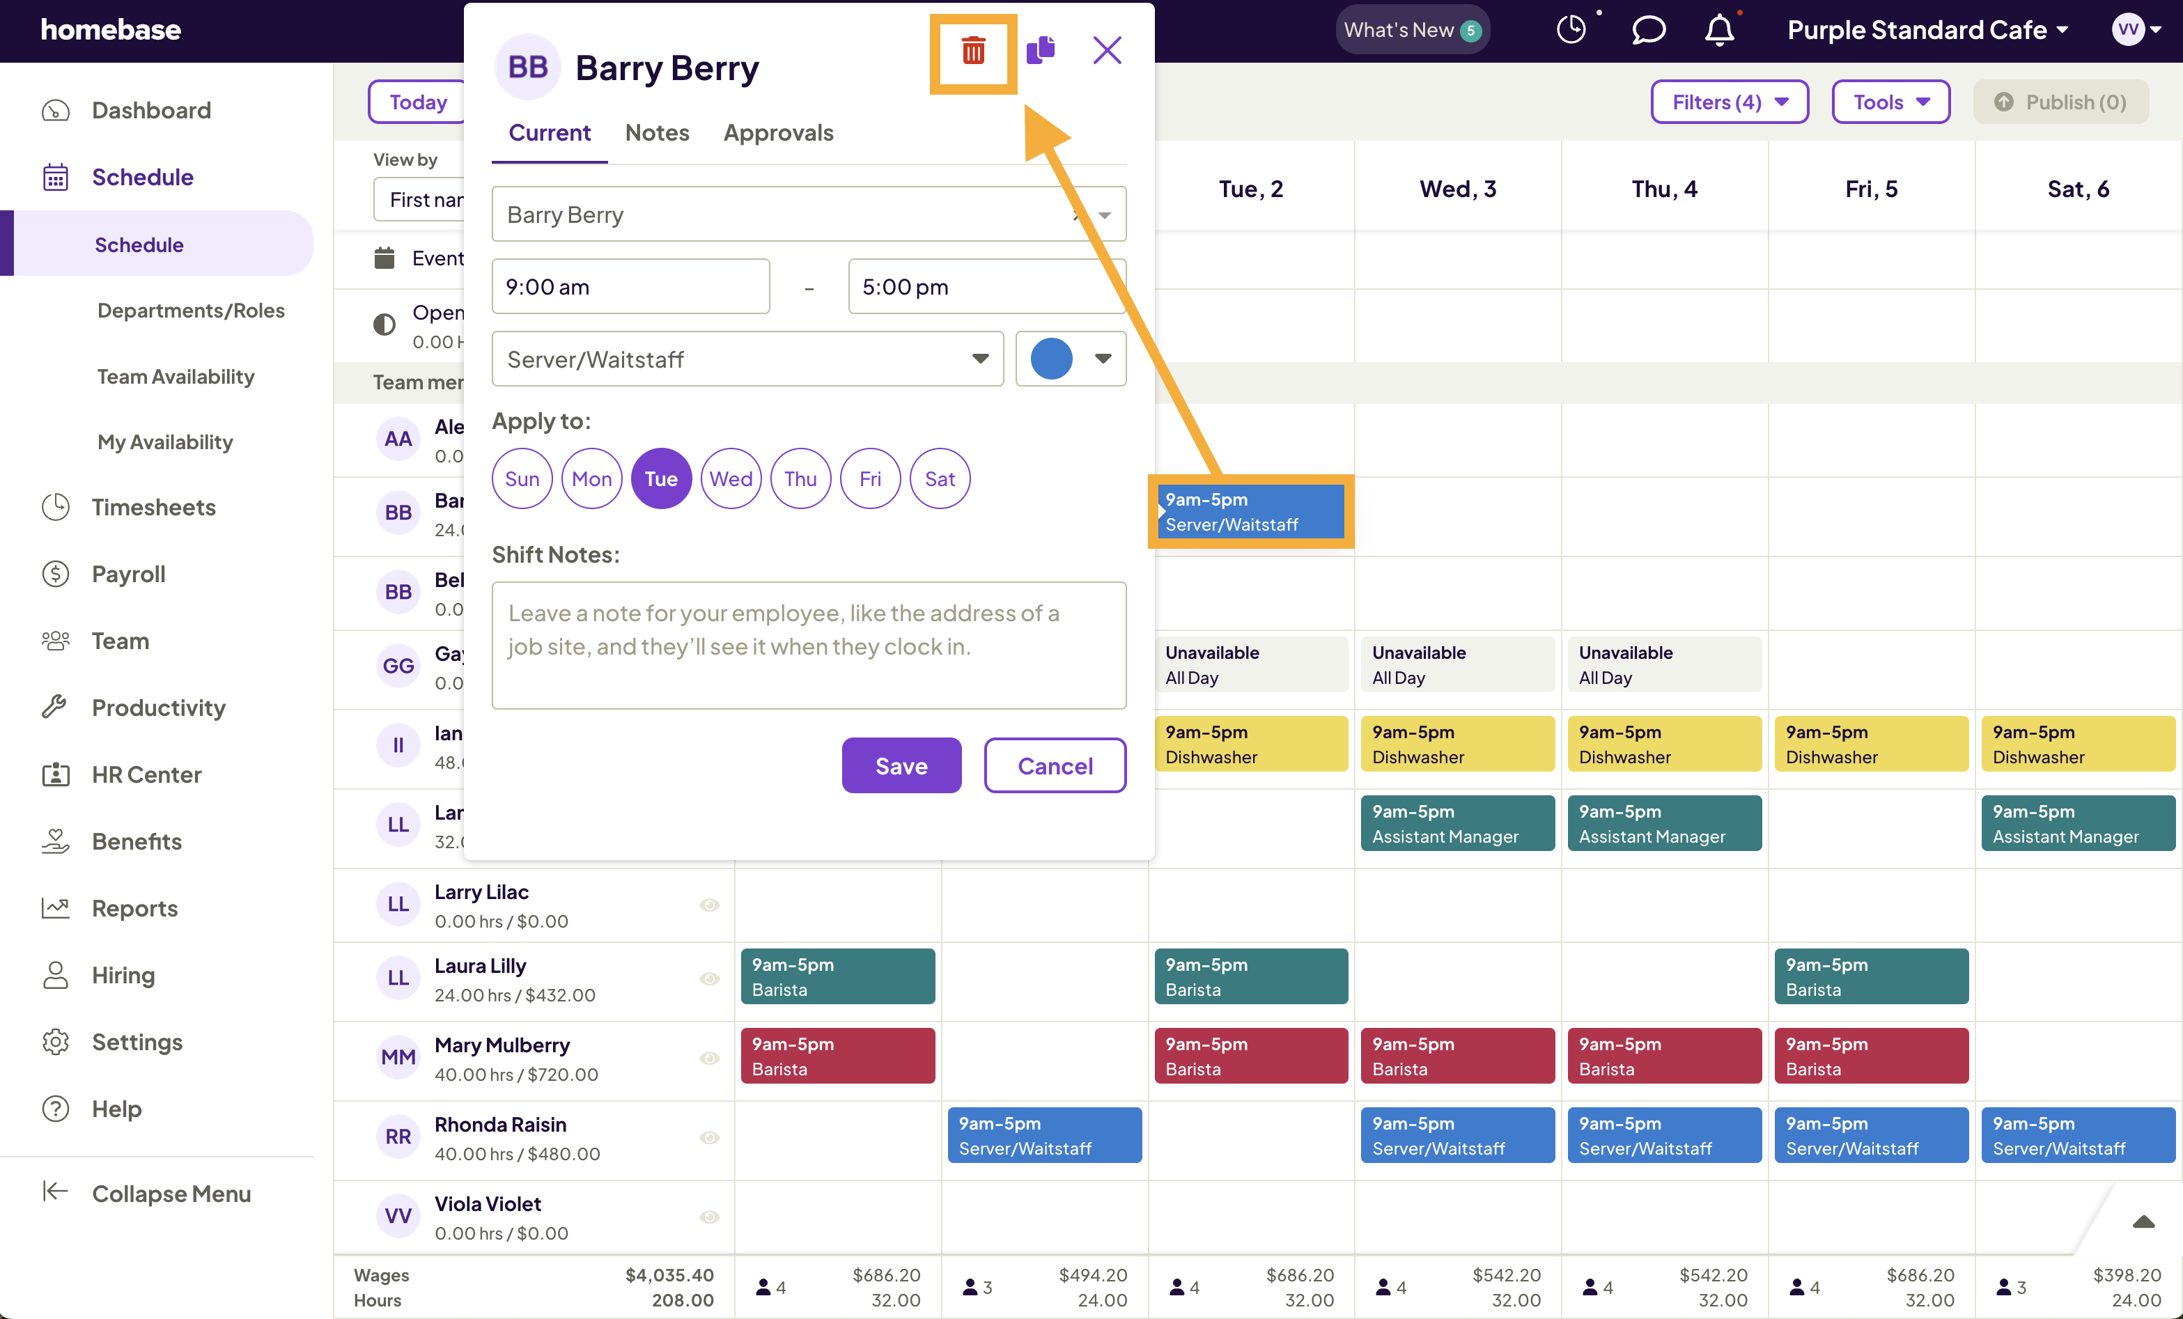Check notifications via bell icon
This screenshot has width=2183, height=1319.
(x=1720, y=30)
